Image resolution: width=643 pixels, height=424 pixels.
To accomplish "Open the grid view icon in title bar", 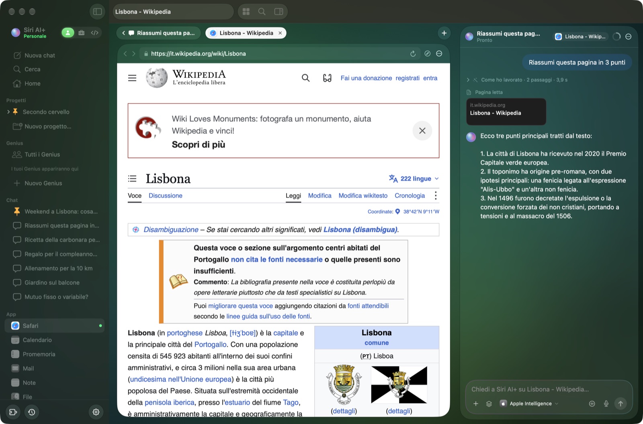I will click(246, 12).
